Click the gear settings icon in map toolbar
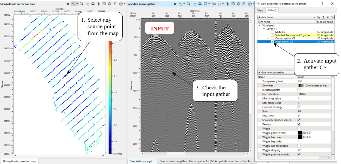This screenshot has width=341, height=164. click(x=68, y=4)
